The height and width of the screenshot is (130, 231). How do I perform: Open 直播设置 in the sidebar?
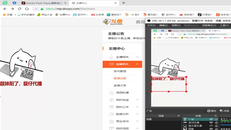[x=120, y=78]
